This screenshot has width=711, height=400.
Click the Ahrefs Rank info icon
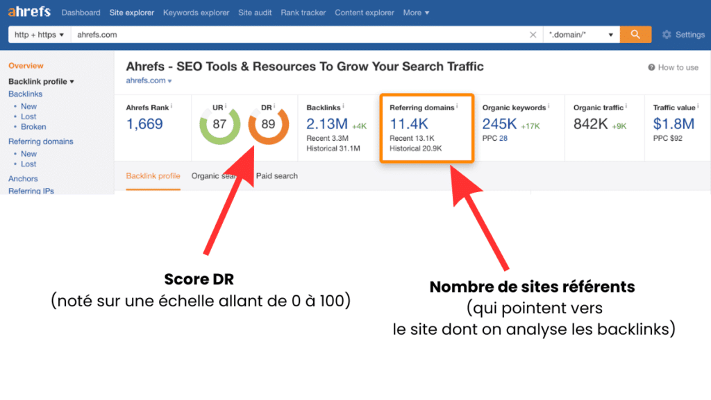point(172,106)
